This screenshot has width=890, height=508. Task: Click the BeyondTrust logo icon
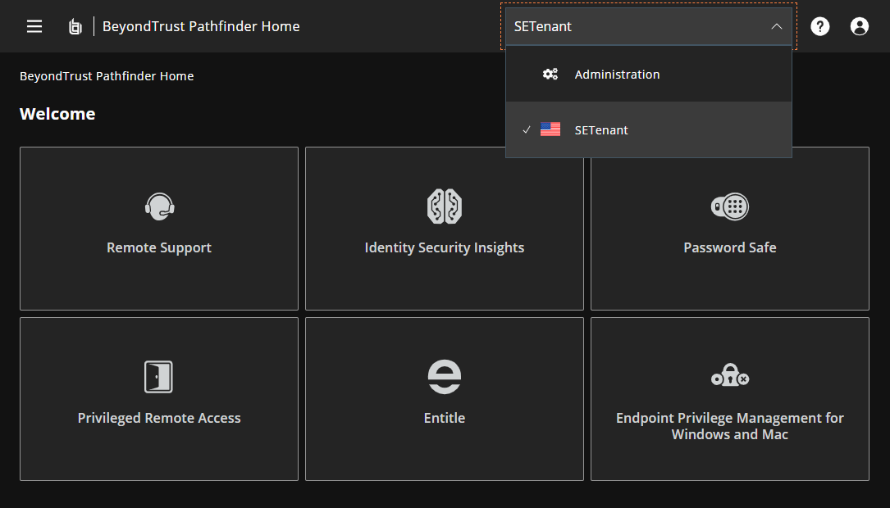point(75,27)
